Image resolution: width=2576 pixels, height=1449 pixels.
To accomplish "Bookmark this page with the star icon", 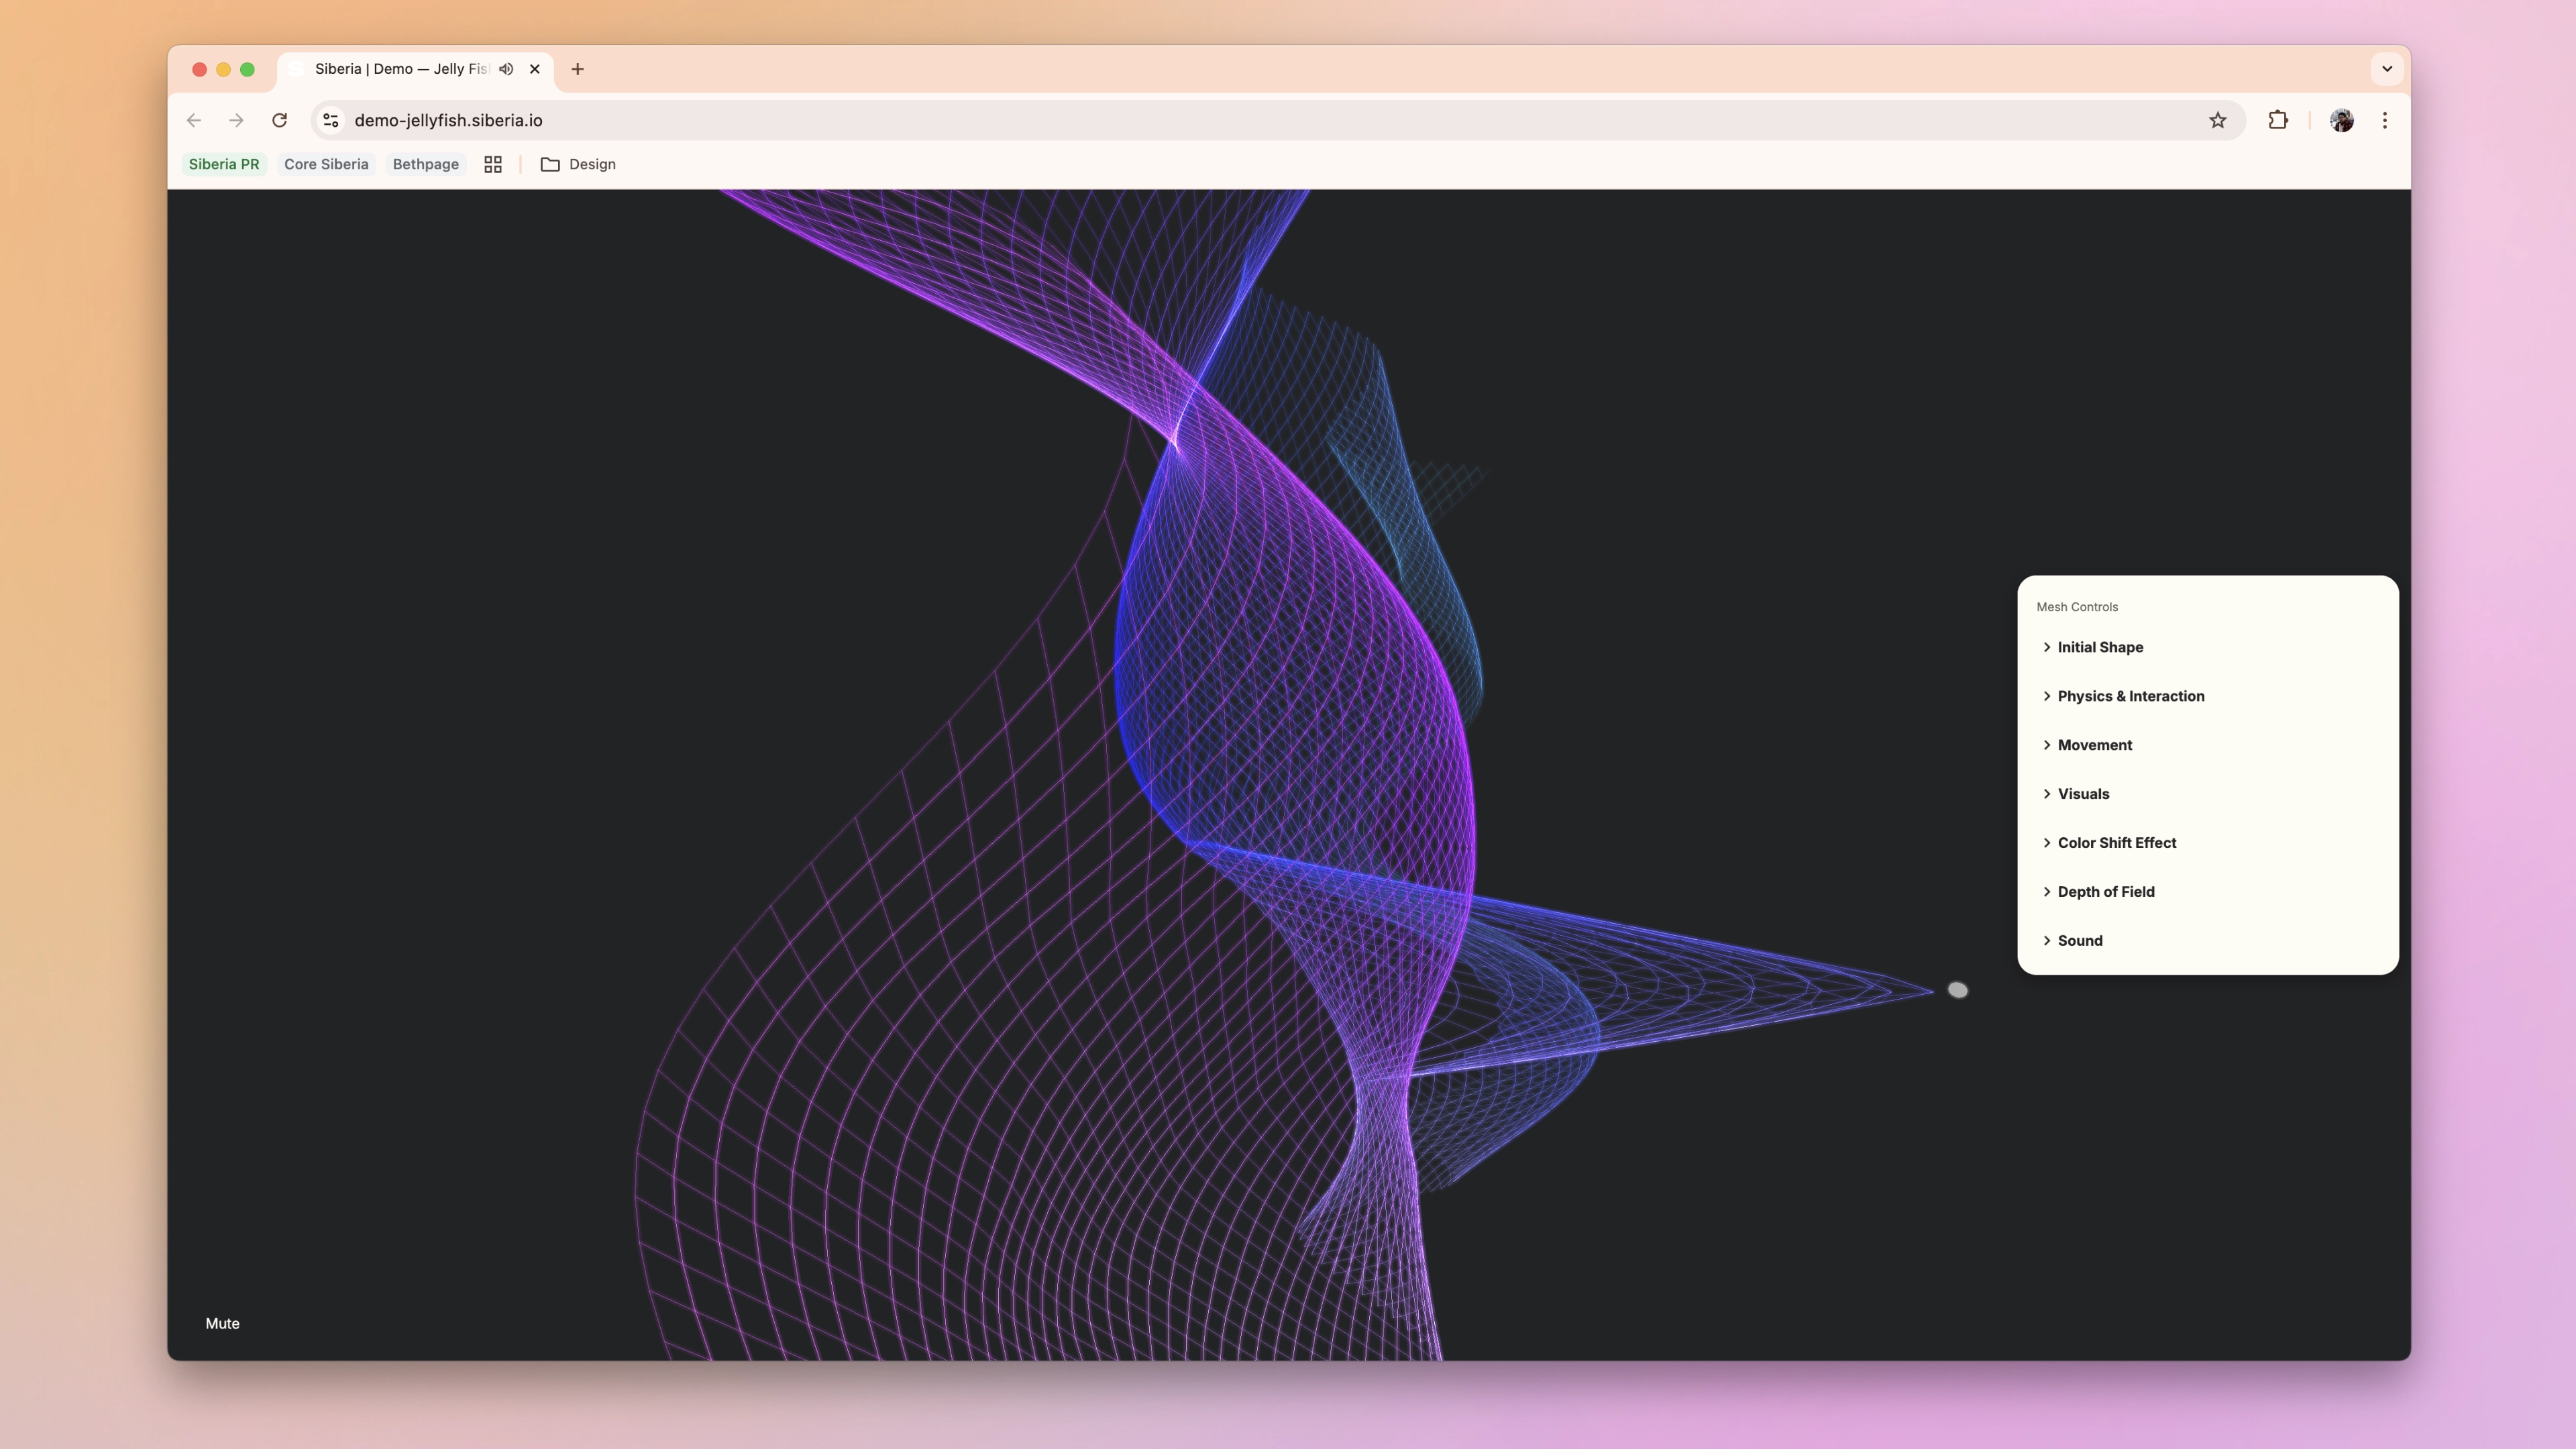I will pos(2218,120).
